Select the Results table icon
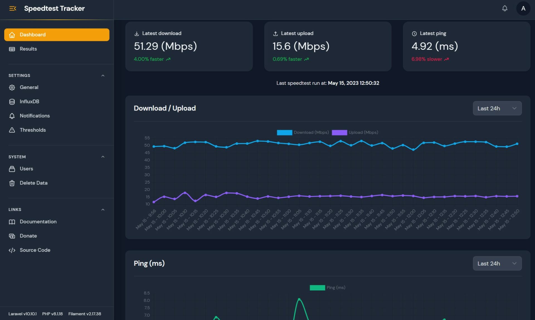The height and width of the screenshot is (320, 535). click(12, 49)
